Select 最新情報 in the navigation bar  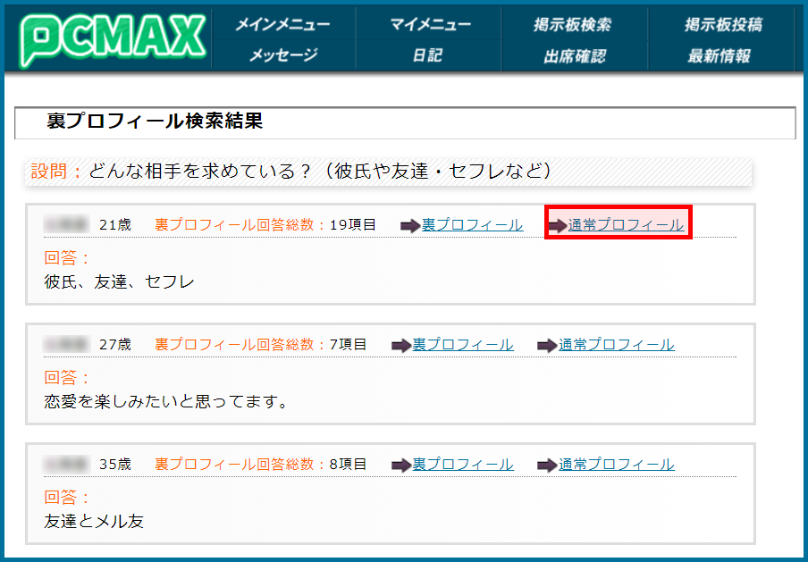(719, 55)
